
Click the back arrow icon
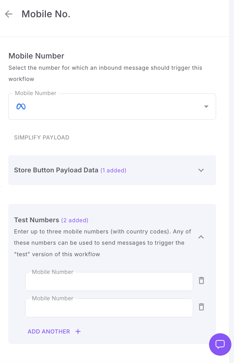tap(9, 14)
